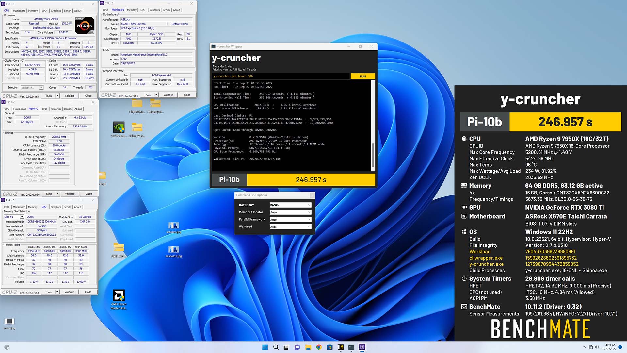Click the AMD Ryzen 9 logo in CPU-Z
This screenshot has width=627, height=353.
pyautogui.click(x=85, y=25)
